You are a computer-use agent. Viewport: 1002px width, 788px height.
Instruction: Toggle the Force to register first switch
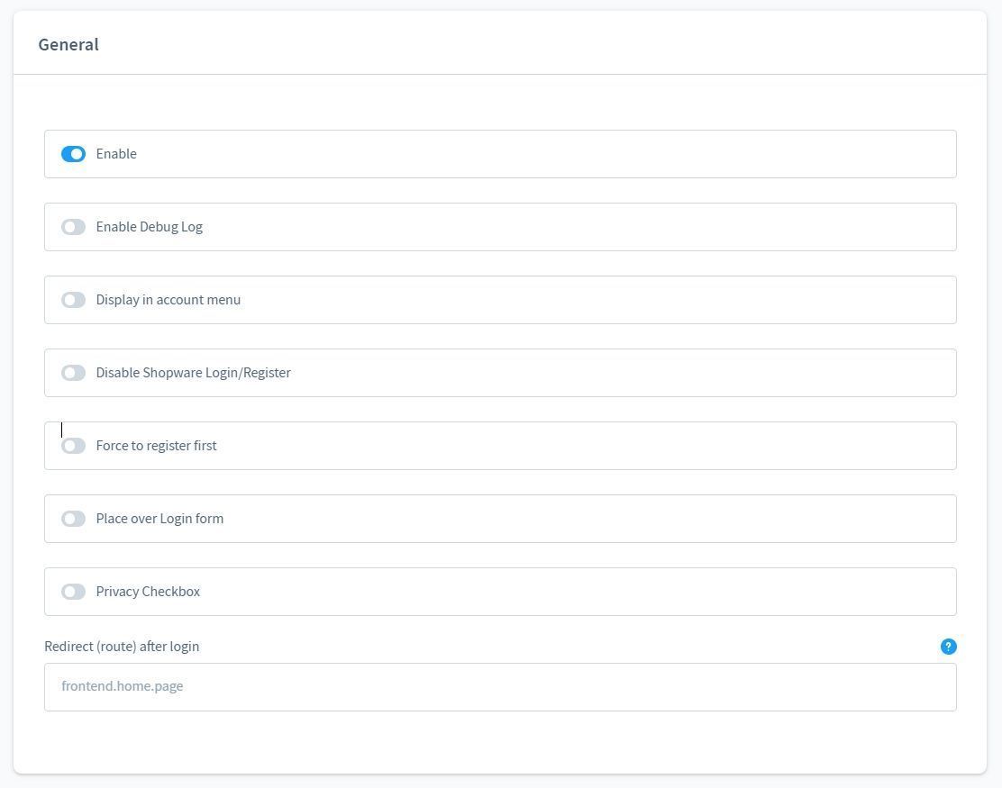pos(73,446)
